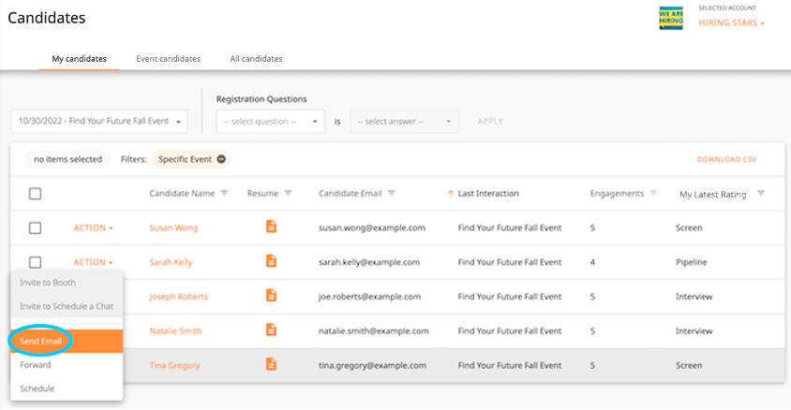Click natalie.smith@example.com email cell

[x=373, y=331]
